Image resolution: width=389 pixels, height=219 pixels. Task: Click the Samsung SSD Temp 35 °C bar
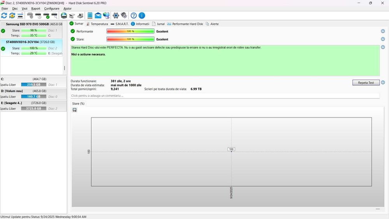click(x=34, y=35)
